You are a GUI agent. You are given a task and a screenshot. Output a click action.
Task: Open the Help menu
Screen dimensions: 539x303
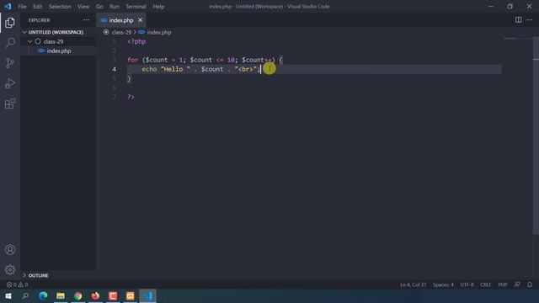pyautogui.click(x=158, y=7)
